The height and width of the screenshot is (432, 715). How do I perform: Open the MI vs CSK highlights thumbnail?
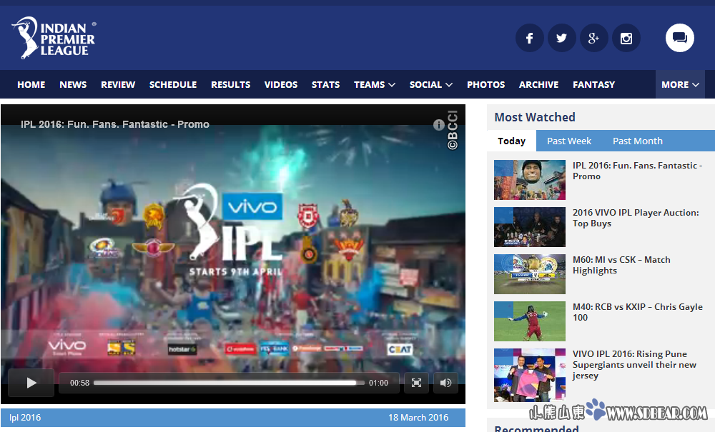(530, 274)
